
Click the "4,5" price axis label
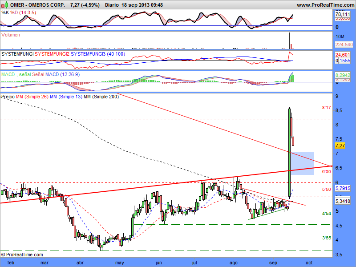pyautogui.click(x=339, y=226)
